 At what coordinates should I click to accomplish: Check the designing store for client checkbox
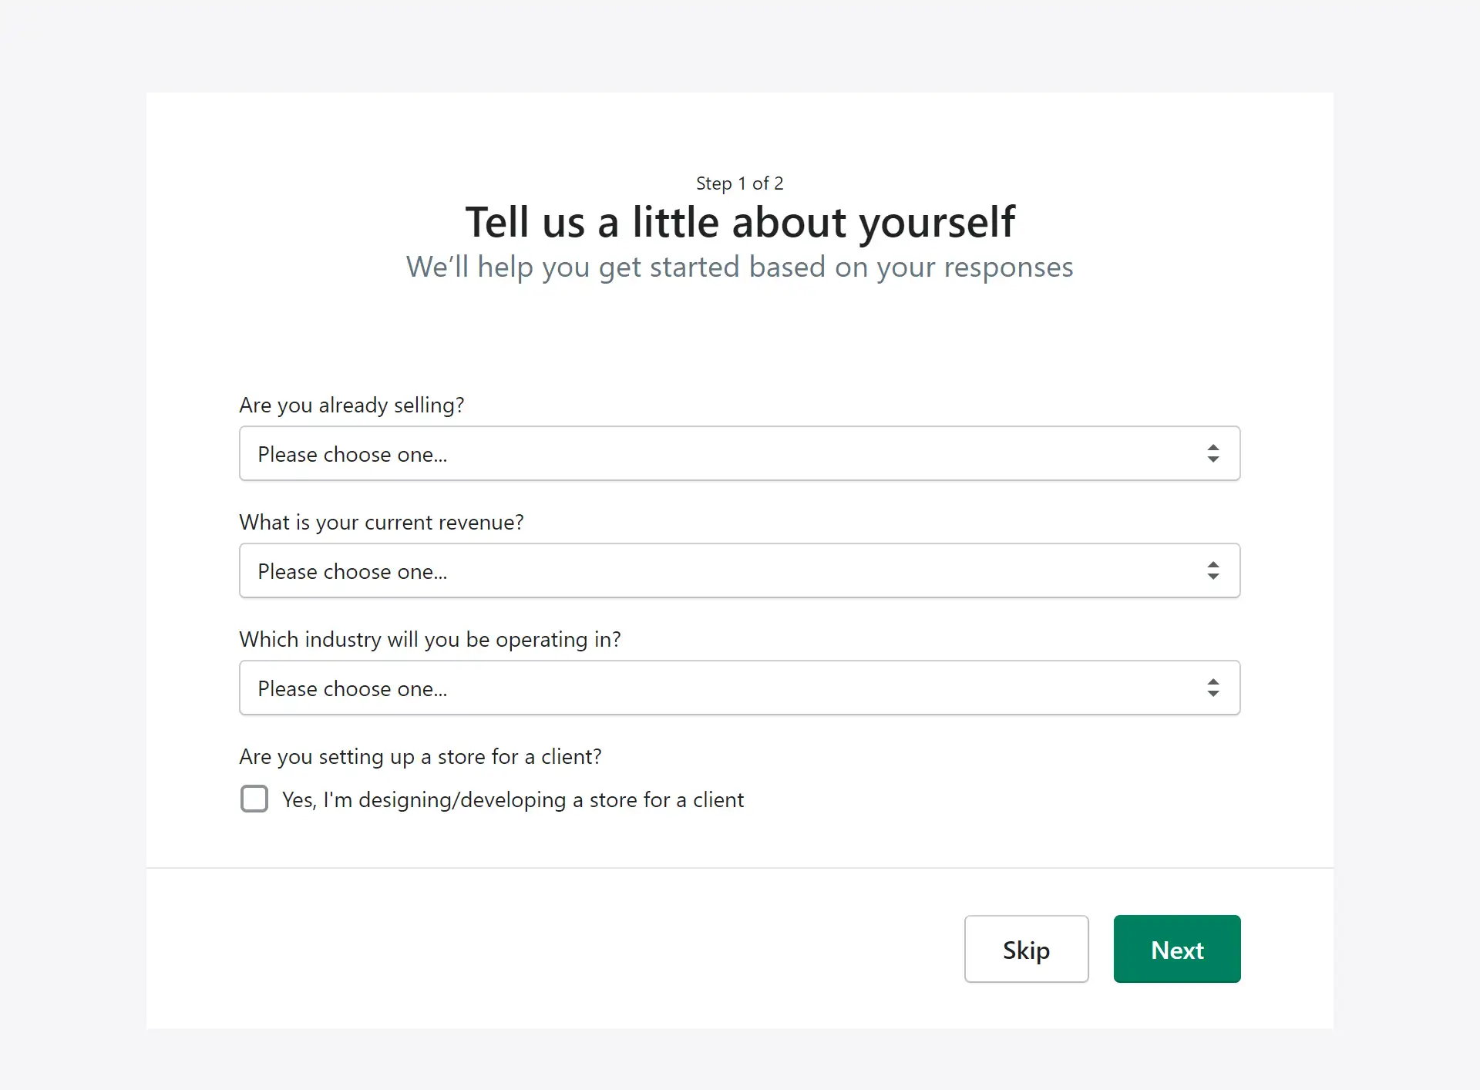(254, 799)
